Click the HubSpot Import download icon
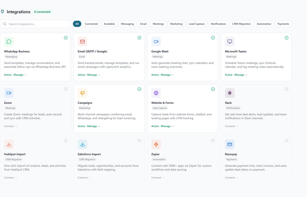This screenshot has height=197, width=307. [9, 144]
